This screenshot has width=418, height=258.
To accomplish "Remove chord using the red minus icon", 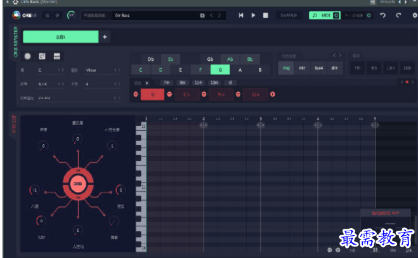I will (x=169, y=94).
